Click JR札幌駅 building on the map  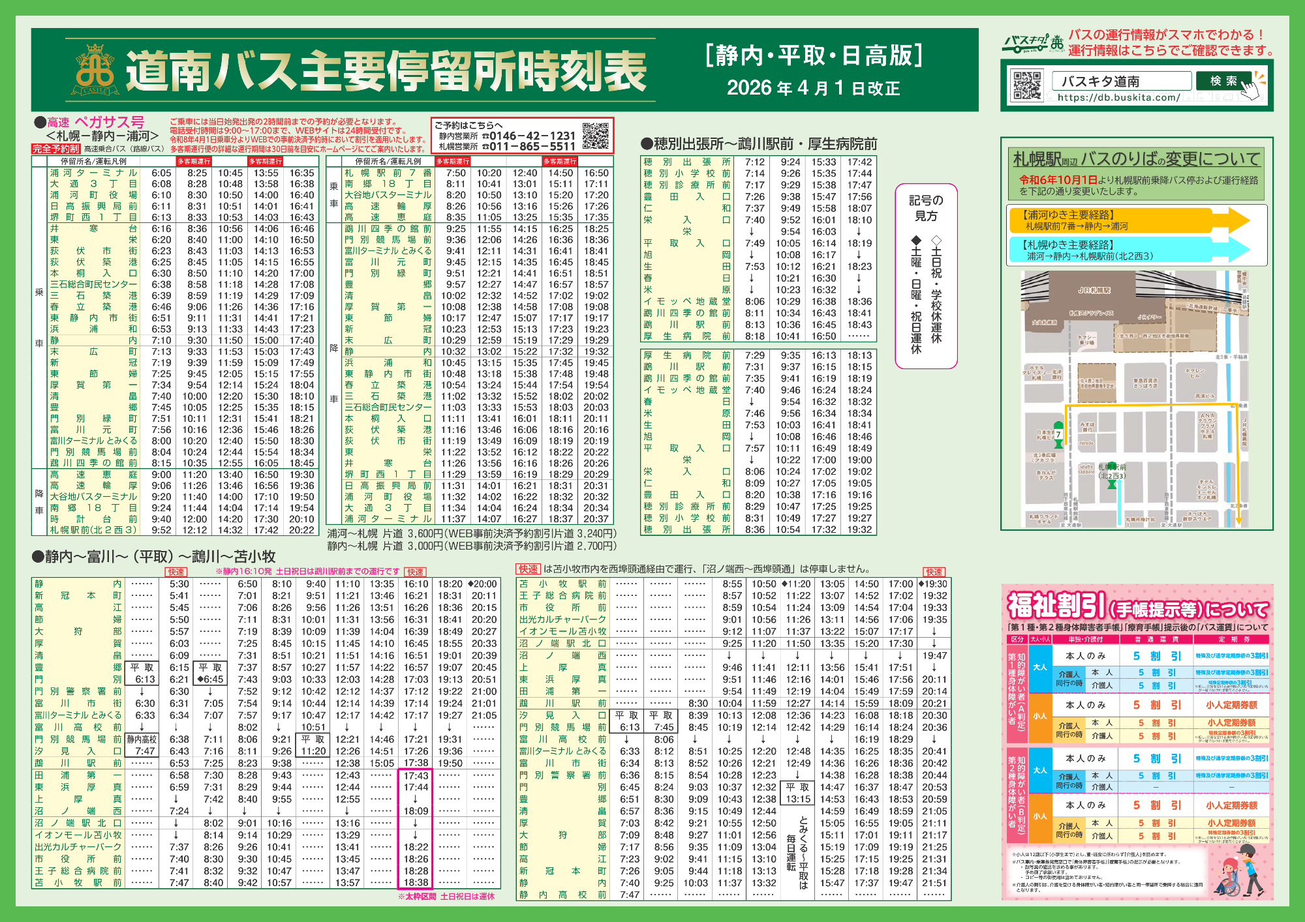pos(1094,290)
